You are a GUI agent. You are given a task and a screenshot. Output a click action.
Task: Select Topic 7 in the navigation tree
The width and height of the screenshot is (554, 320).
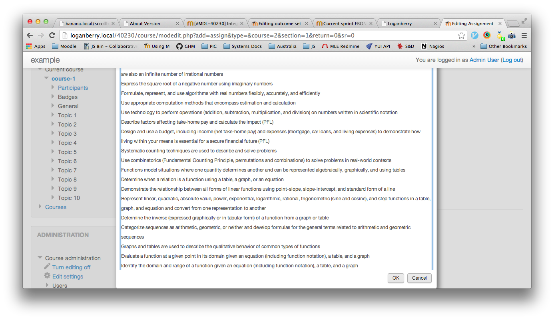tap(67, 170)
